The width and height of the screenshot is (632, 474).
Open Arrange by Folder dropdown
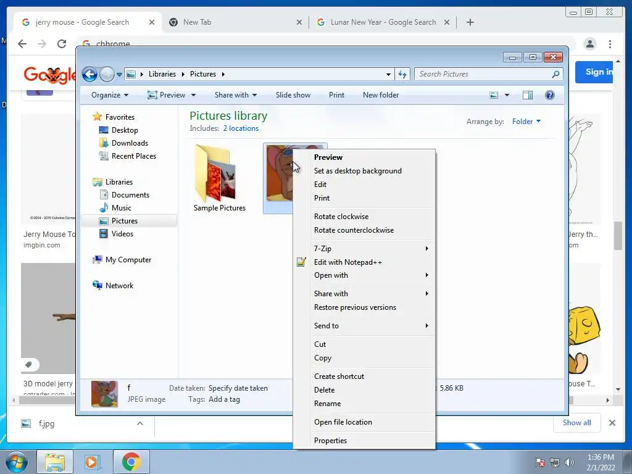pyautogui.click(x=526, y=122)
